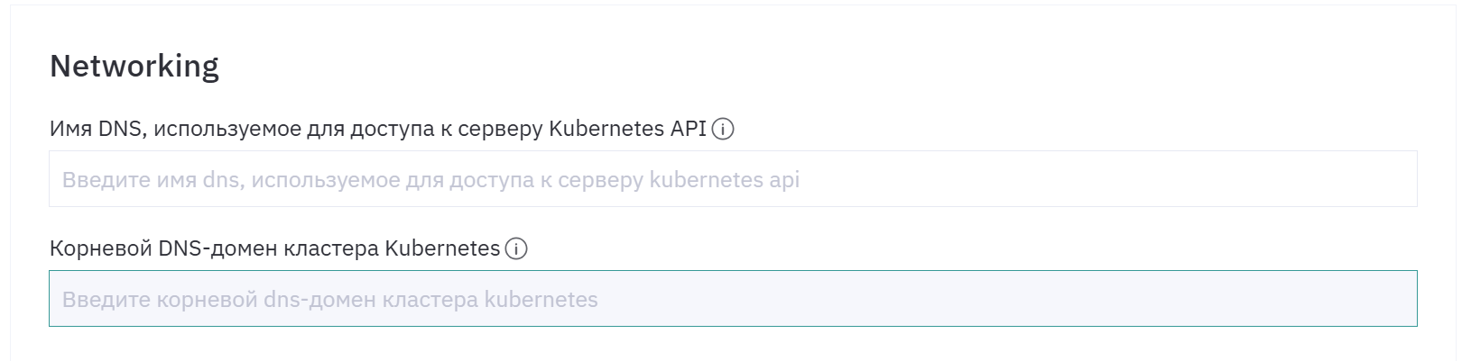Select placeholder 'Введите имя dns' text box

pos(733,179)
